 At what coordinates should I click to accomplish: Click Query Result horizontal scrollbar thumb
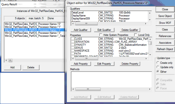click(x=10, y=61)
